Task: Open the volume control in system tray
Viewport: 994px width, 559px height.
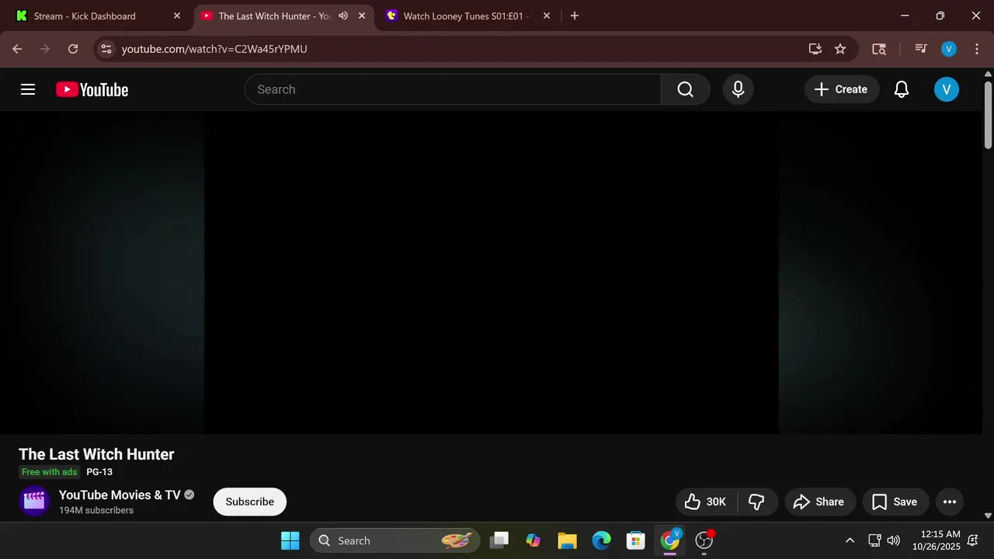Action: (x=894, y=540)
